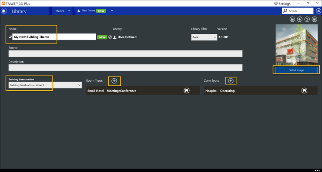Open the Library home icon
Viewport: 322px width, 172px height.
click(4, 11)
